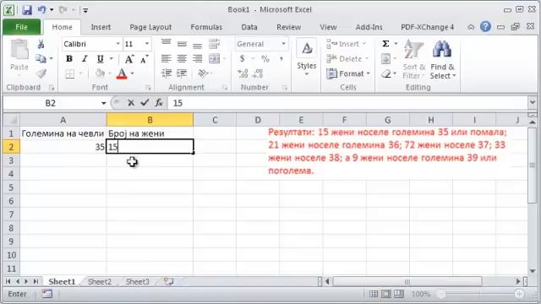Toggle Italic formatting
The image size is (541, 304).
(85, 59)
